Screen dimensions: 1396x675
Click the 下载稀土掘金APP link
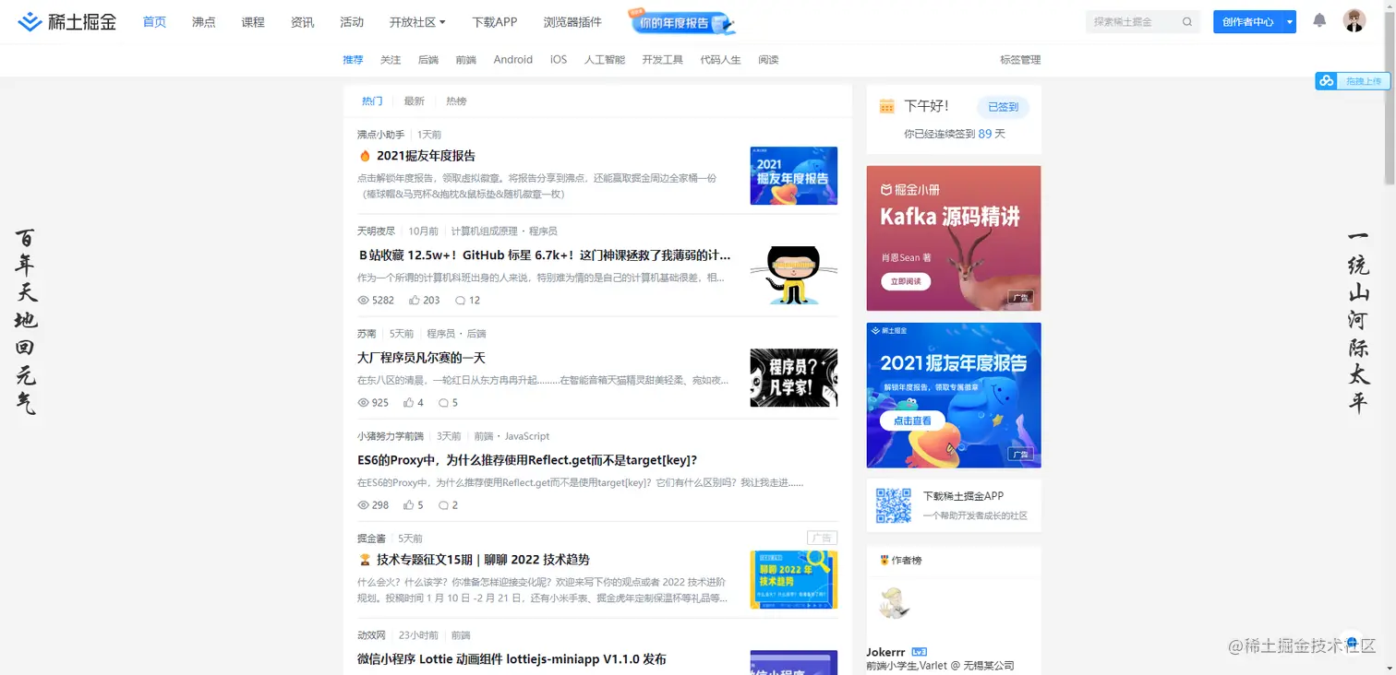[x=963, y=496]
